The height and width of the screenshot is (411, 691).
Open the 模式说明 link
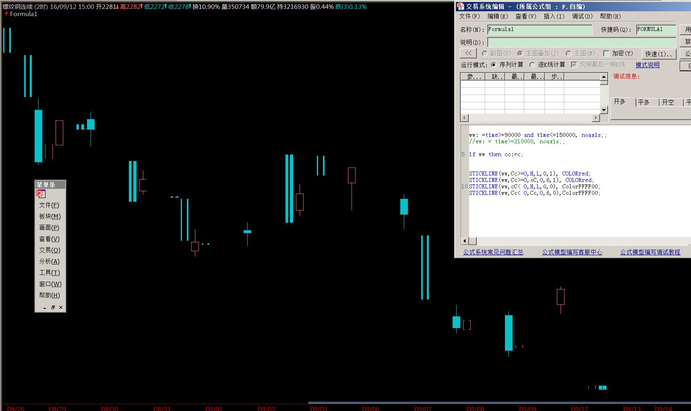pos(647,65)
